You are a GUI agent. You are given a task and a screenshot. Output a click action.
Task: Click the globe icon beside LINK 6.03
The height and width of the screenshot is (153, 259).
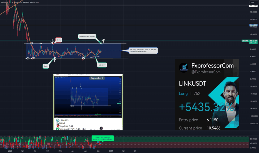(58, 120)
